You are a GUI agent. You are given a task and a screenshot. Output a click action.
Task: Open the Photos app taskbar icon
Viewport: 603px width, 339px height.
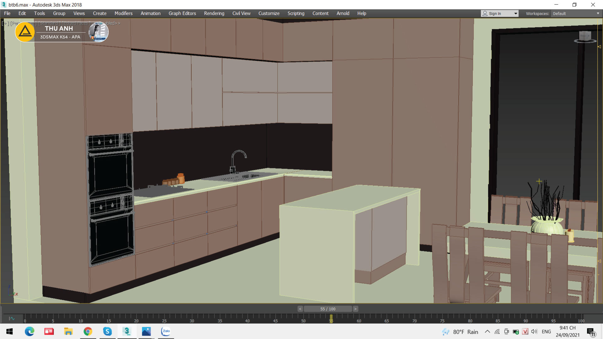pos(146,331)
